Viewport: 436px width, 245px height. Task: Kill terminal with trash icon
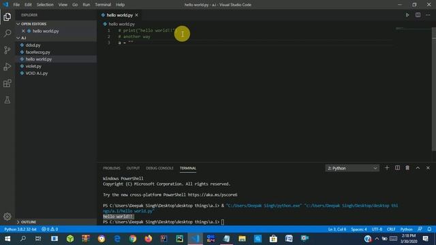tap(407, 168)
